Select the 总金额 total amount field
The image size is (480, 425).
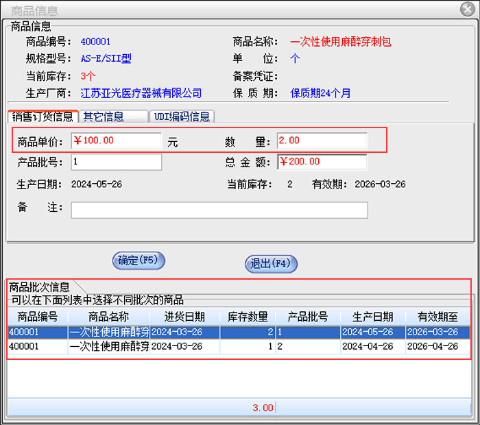(322, 162)
